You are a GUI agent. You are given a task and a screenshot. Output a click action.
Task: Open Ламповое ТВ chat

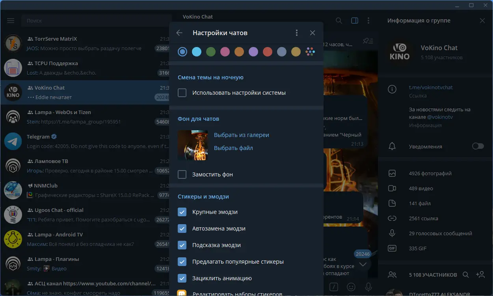click(86, 166)
